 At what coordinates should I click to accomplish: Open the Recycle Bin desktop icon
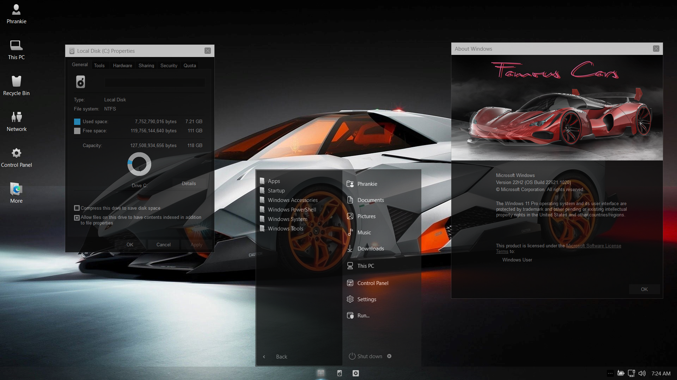pos(16,85)
